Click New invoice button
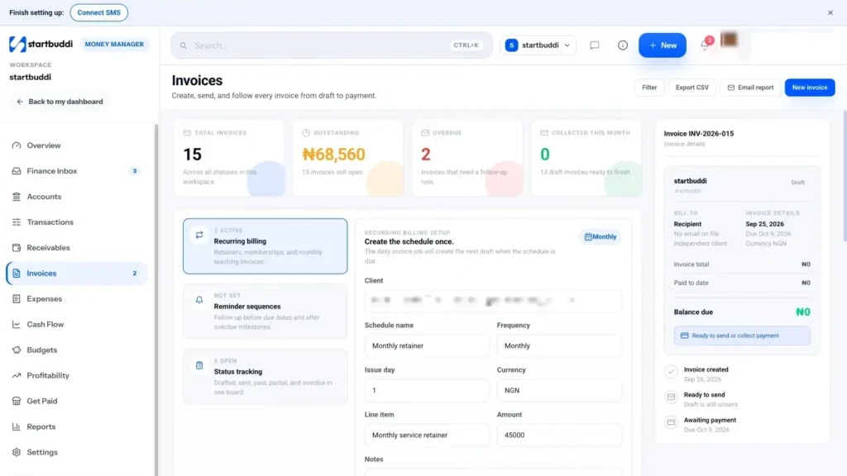This screenshot has width=847, height=476. (809, 88)
